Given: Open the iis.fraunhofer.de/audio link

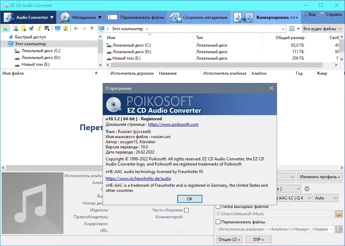Looking at the screenshot, I should pyautogui.click(x=138, y=179).
